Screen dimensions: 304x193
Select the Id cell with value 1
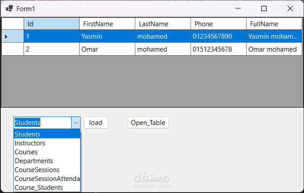click(52, 36)
